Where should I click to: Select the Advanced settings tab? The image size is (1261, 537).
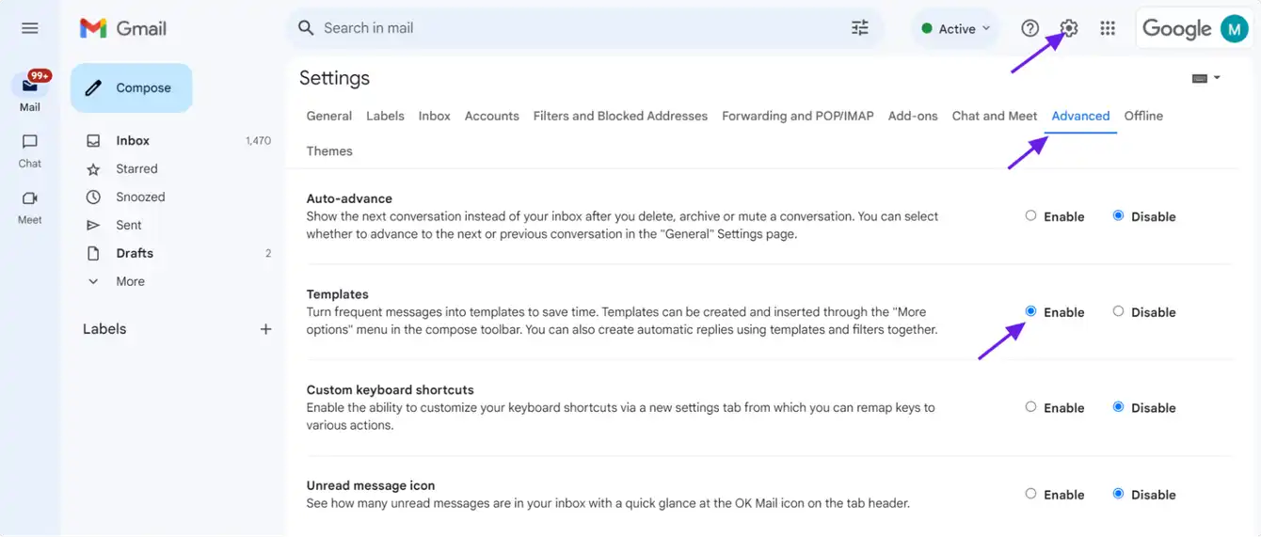(1080, 116)
